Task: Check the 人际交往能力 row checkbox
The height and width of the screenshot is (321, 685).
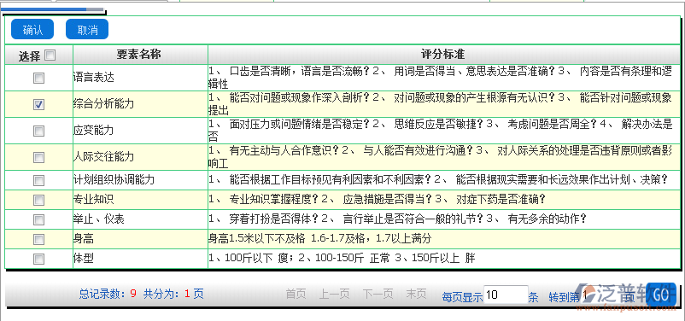Action: click(x=39, y=157)
